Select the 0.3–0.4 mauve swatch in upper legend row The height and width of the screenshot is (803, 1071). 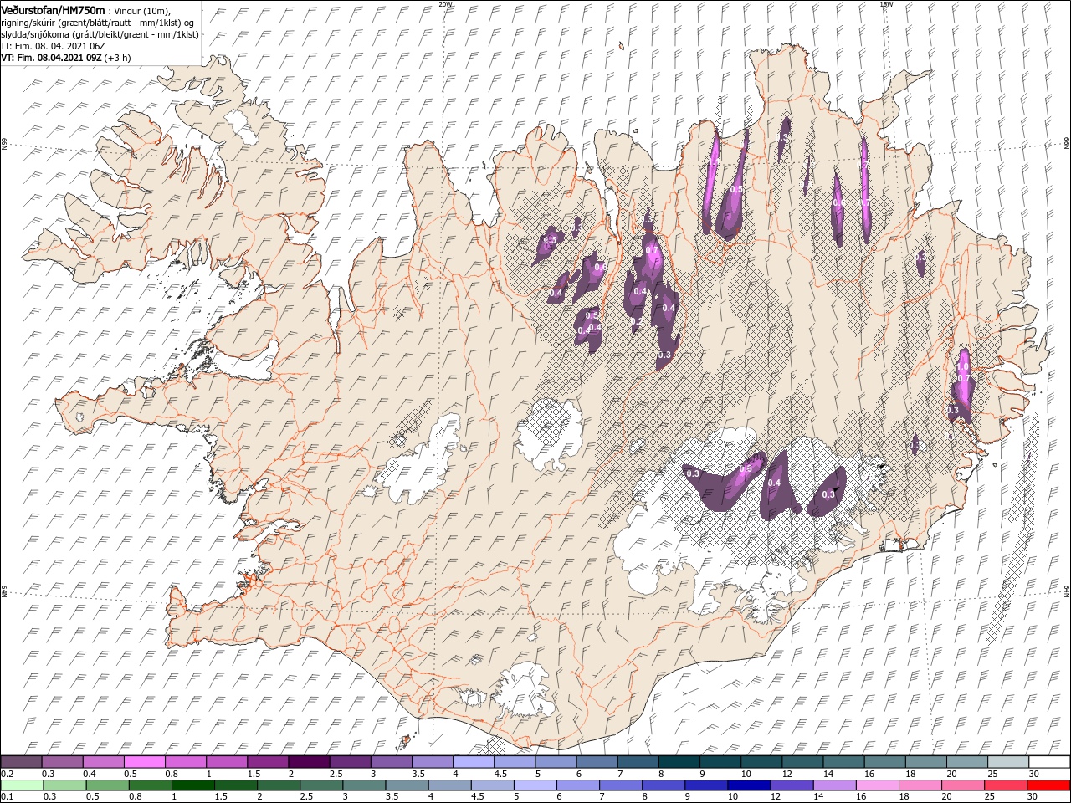63,762
